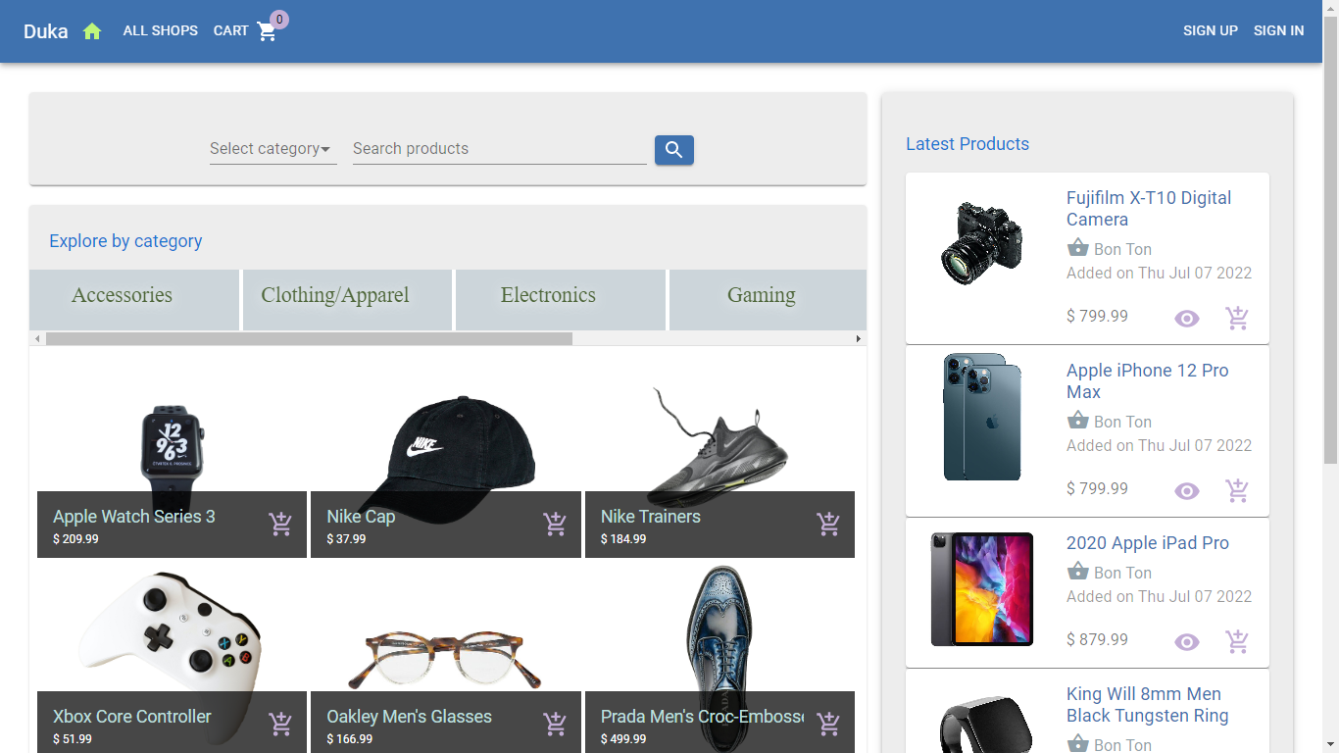View Apple iPhone 12 Pro Max eye icon
This screenshot has width=1339, height=753.
(x=1187, y=491)
